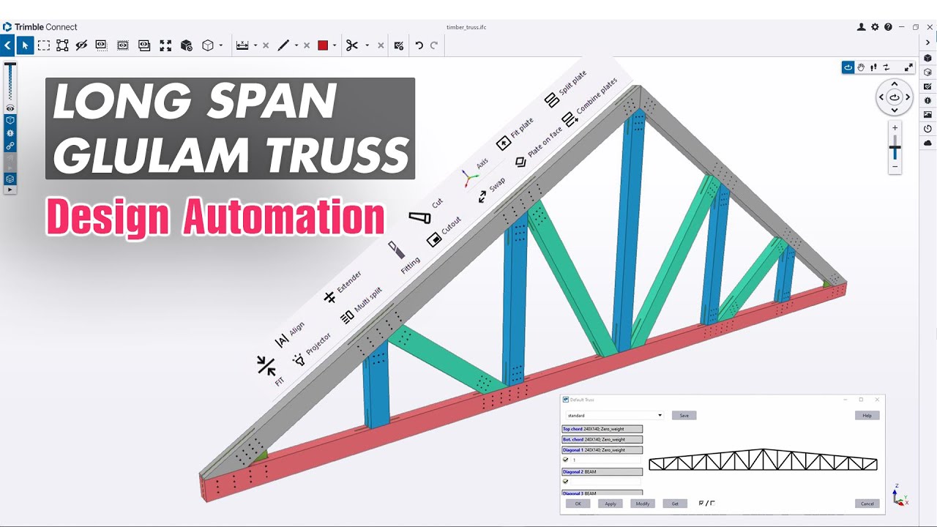
Task: Open the help question mark icon
Action: pyautogui.click(x=888, y=27)
